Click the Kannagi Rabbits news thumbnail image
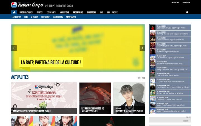This screenshot has width=201, height=126. click(153, 33)
